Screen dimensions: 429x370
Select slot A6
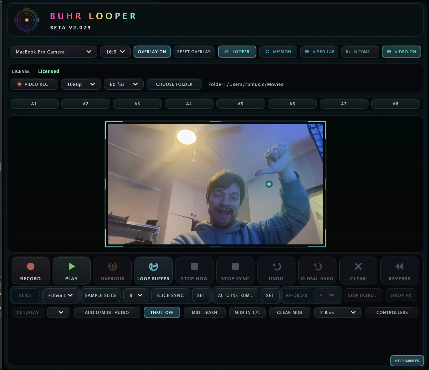pyautogui.click(x=292, y=104)
